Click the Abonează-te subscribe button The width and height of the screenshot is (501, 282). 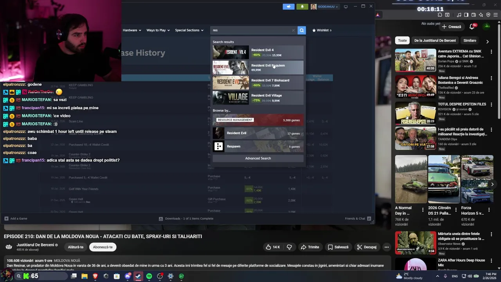point(103,247)
